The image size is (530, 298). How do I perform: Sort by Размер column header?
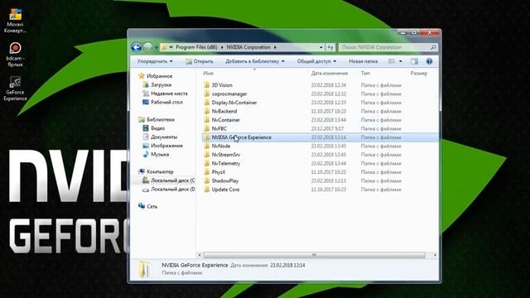[419, 73]
